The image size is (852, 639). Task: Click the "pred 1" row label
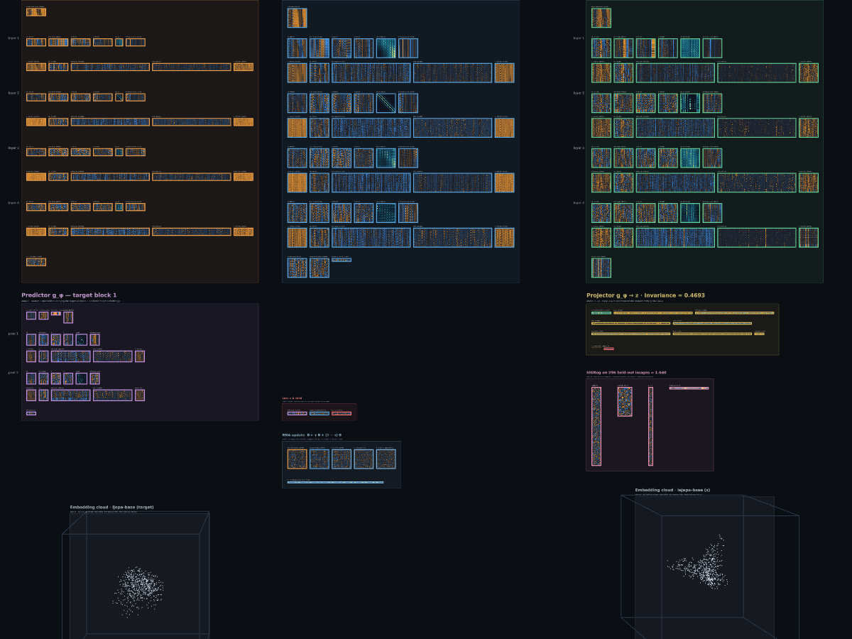(x=13, y=334)
